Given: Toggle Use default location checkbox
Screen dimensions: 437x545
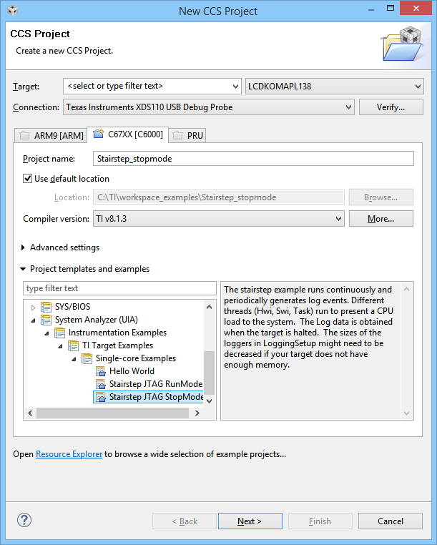Looking at the screenshot, I should click(x=27, y=179).
